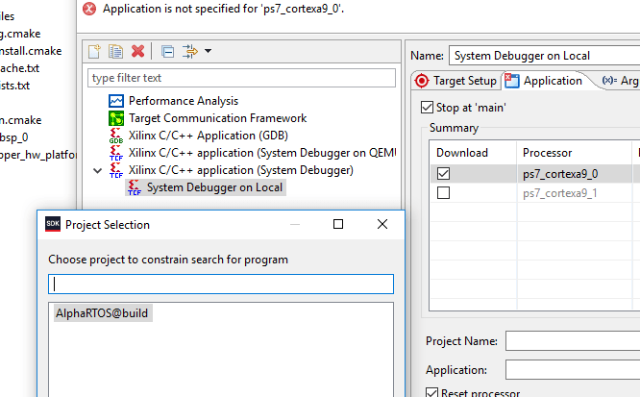Delete selected launch configuration with the red X

[138, 51]
